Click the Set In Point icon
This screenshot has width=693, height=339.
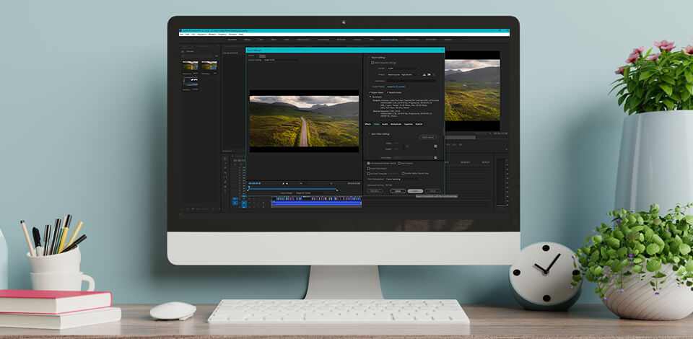[284, 183]
